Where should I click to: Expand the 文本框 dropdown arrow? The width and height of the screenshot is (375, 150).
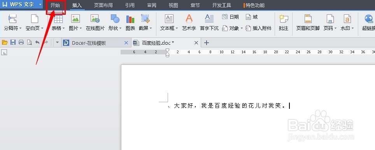177,28
